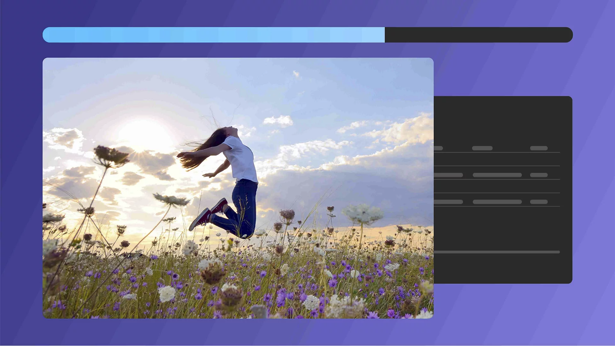
Task: Click the rounded right end of progress bar
Action: coord(568,35)
